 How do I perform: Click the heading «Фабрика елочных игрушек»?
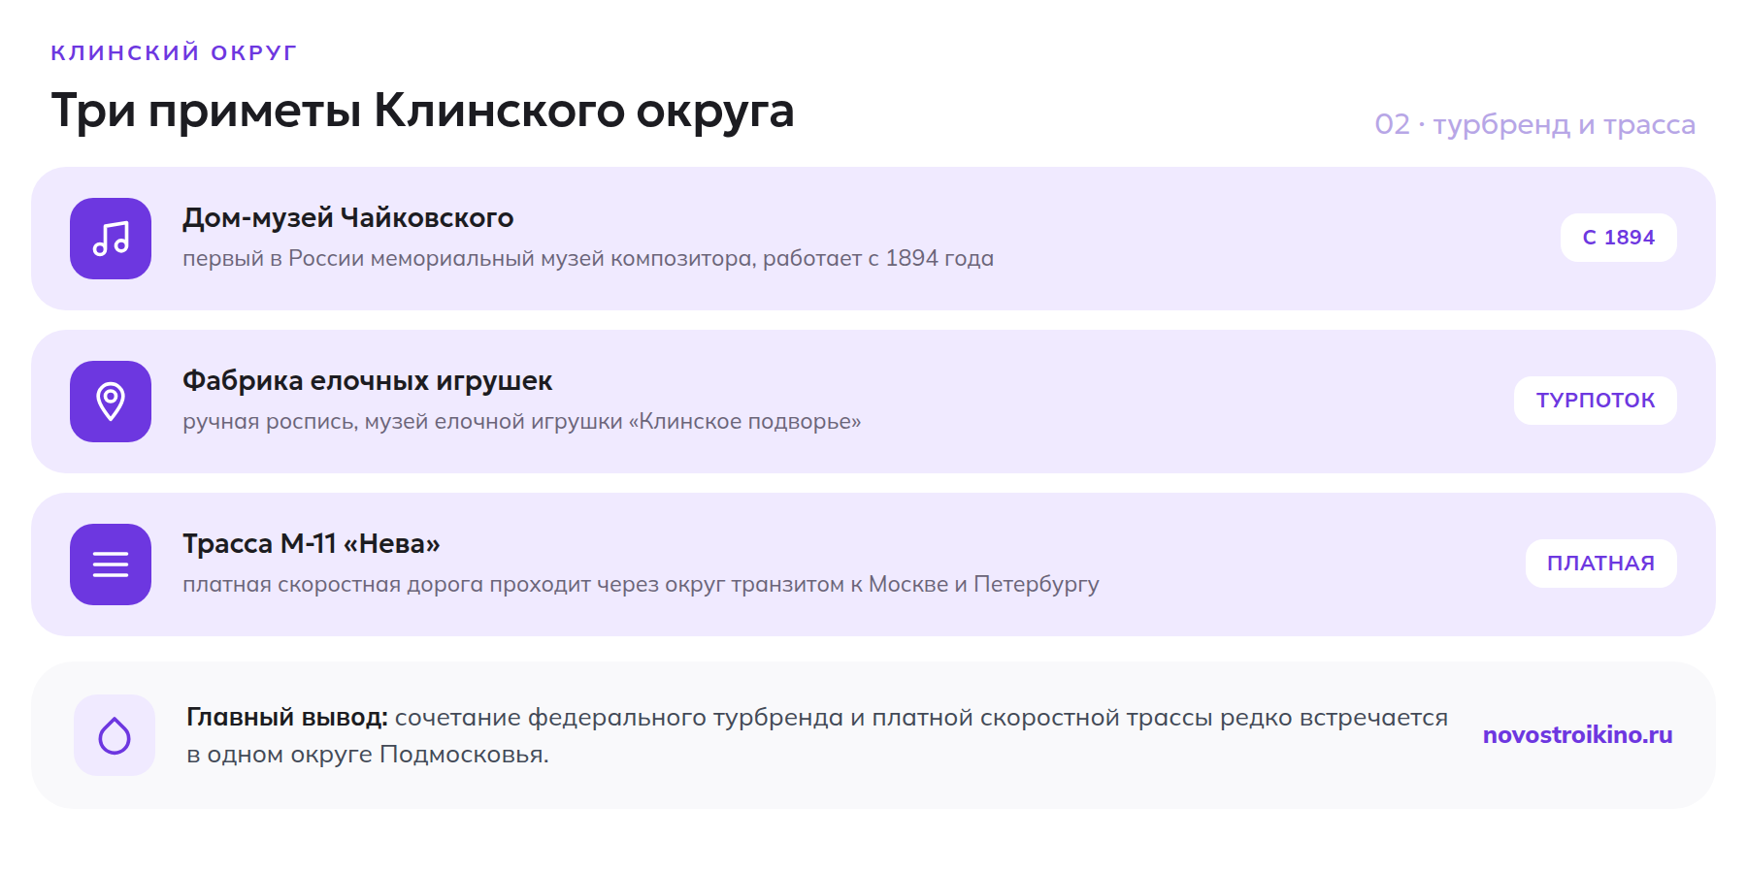pyautogui.click(x=368, y=381)
